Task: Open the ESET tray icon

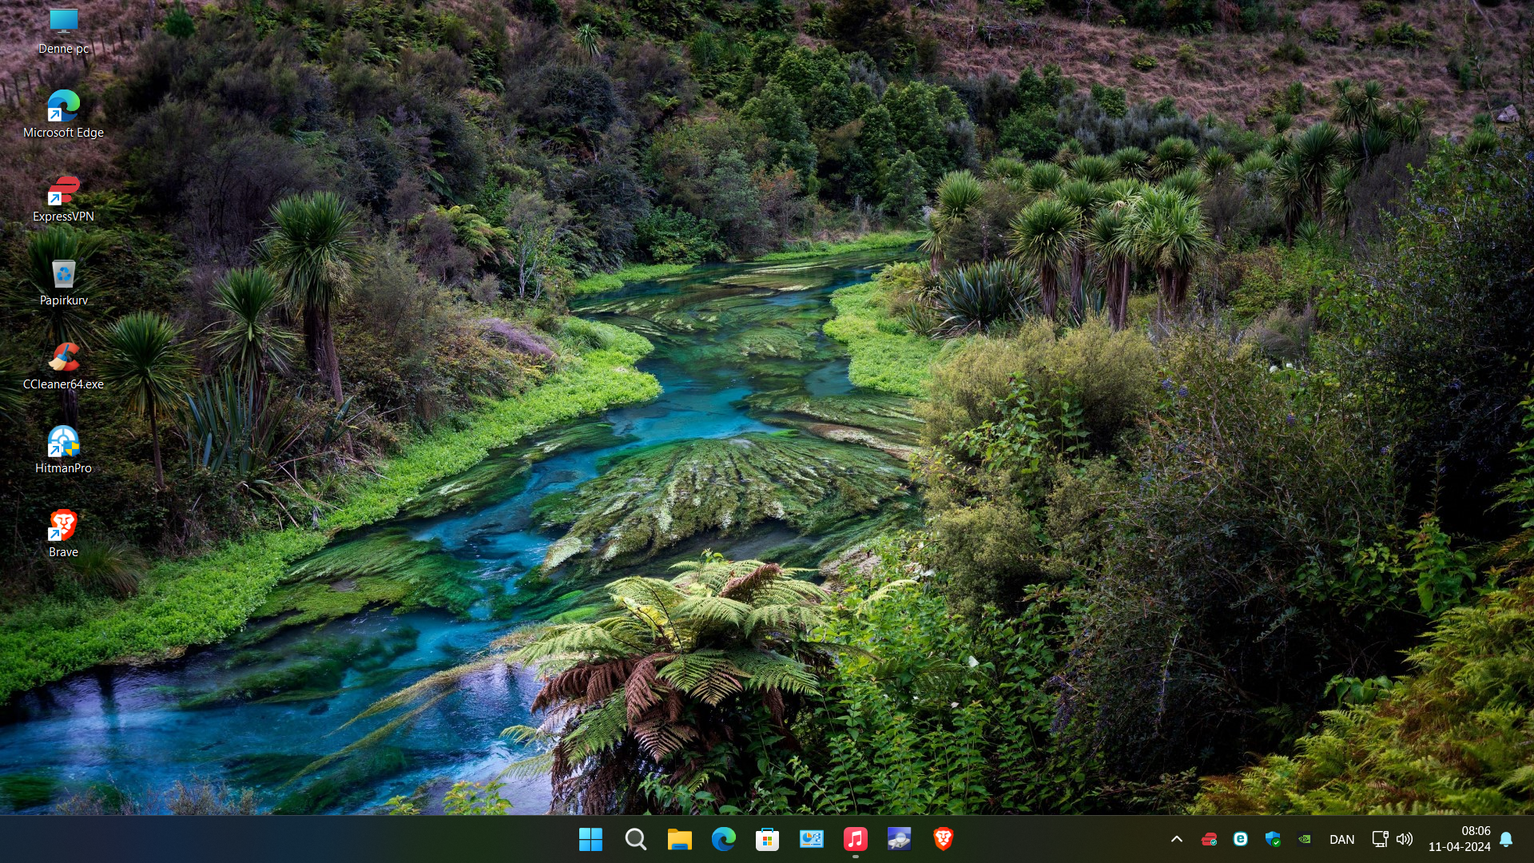Action: (x=1240, y=839)
